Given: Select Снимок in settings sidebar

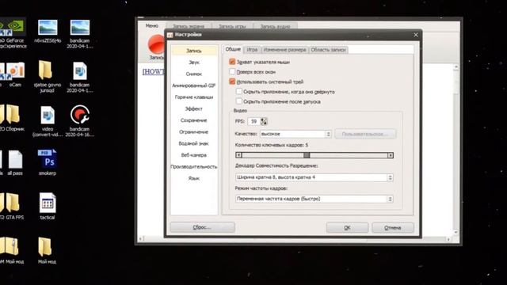Looking at the screenshot, I should tap(194, 74).
